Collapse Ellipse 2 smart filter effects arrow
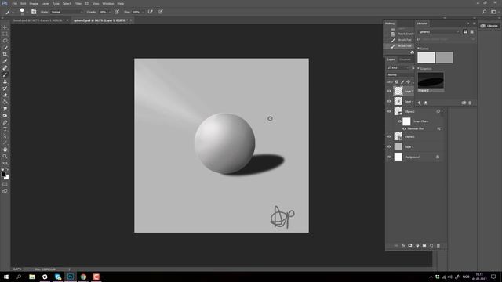Viewport: 502px width, 282px height. click(x=442, y=111)
